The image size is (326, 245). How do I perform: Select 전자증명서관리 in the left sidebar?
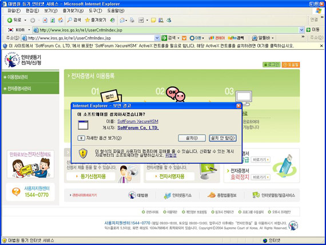point(30,89)
